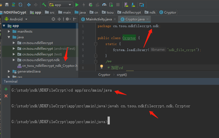
Task: Click the forward navigation arrow
Action: point(36,5)
